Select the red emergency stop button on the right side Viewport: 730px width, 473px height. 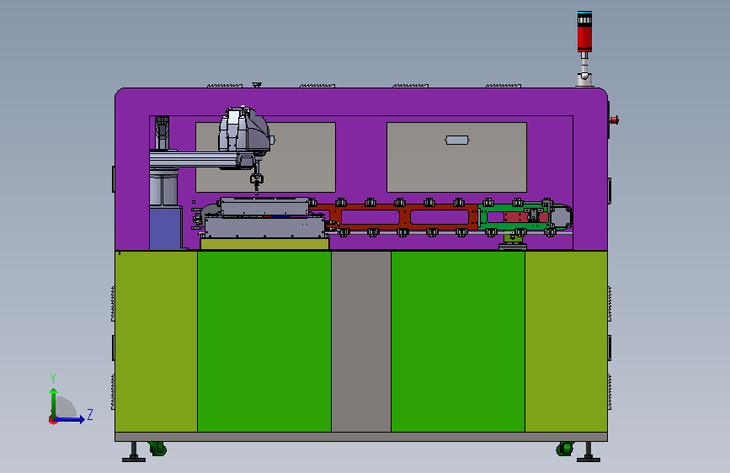[614, 120]
